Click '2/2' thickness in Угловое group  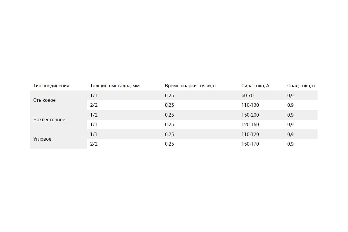tap(94, 144)
